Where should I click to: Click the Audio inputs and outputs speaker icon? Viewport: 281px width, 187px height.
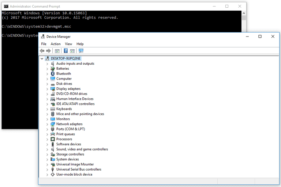53,64
